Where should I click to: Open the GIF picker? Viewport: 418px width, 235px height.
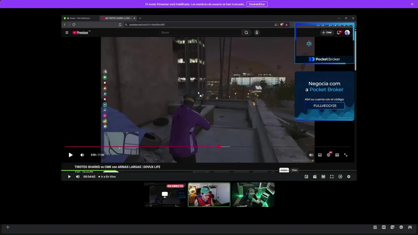click(x=384, y=227)
